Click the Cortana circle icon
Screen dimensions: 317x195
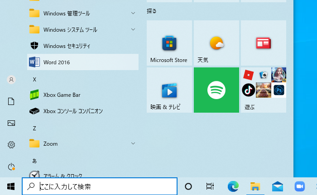pos(188,186)
